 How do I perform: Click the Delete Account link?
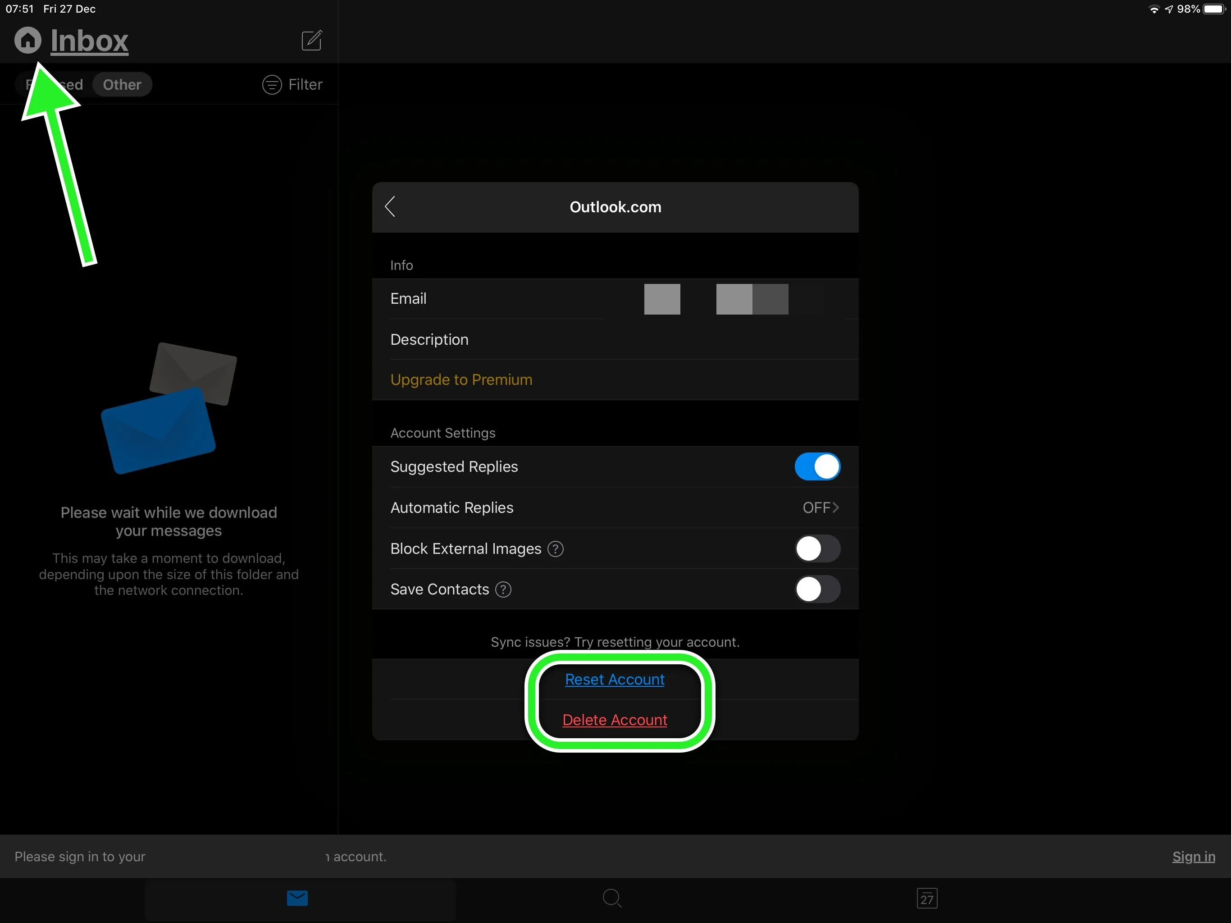pos(615,720)
